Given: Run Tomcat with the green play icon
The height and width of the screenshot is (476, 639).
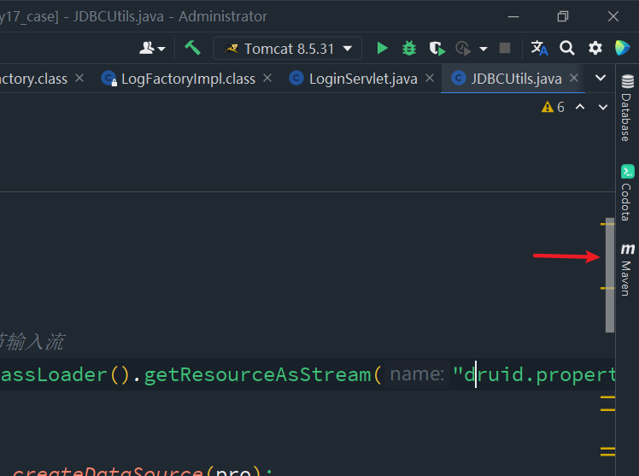Looking at the screenshot, I should tap(382, 48).
